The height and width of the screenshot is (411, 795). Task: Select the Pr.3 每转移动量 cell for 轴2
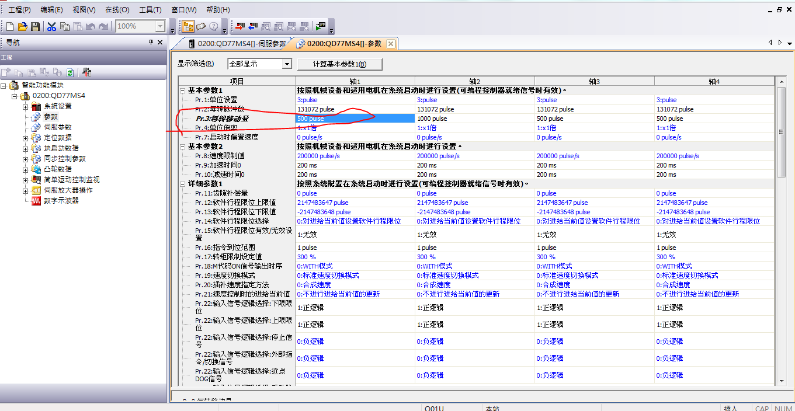pos(474,119)
